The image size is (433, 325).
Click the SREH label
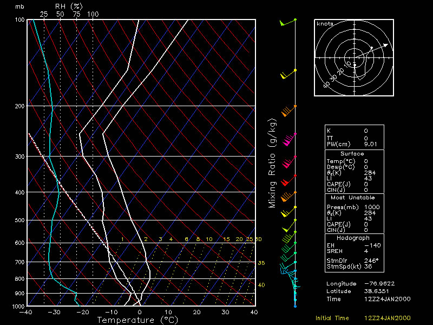click(334, 251)
